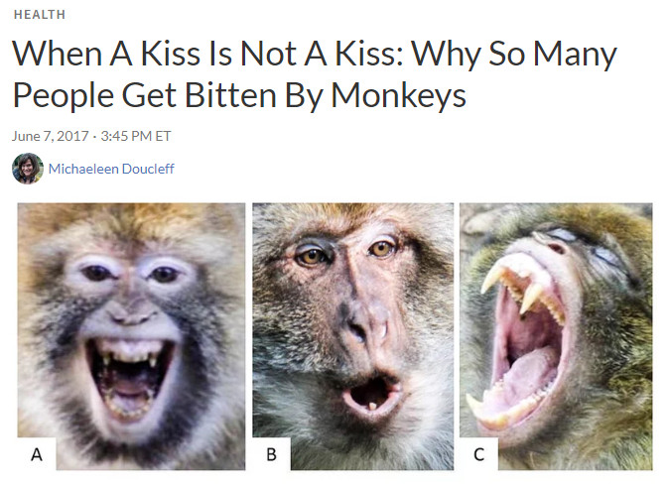
Task: Click the dark eyes of monkey A
Action: click(131, 274)
